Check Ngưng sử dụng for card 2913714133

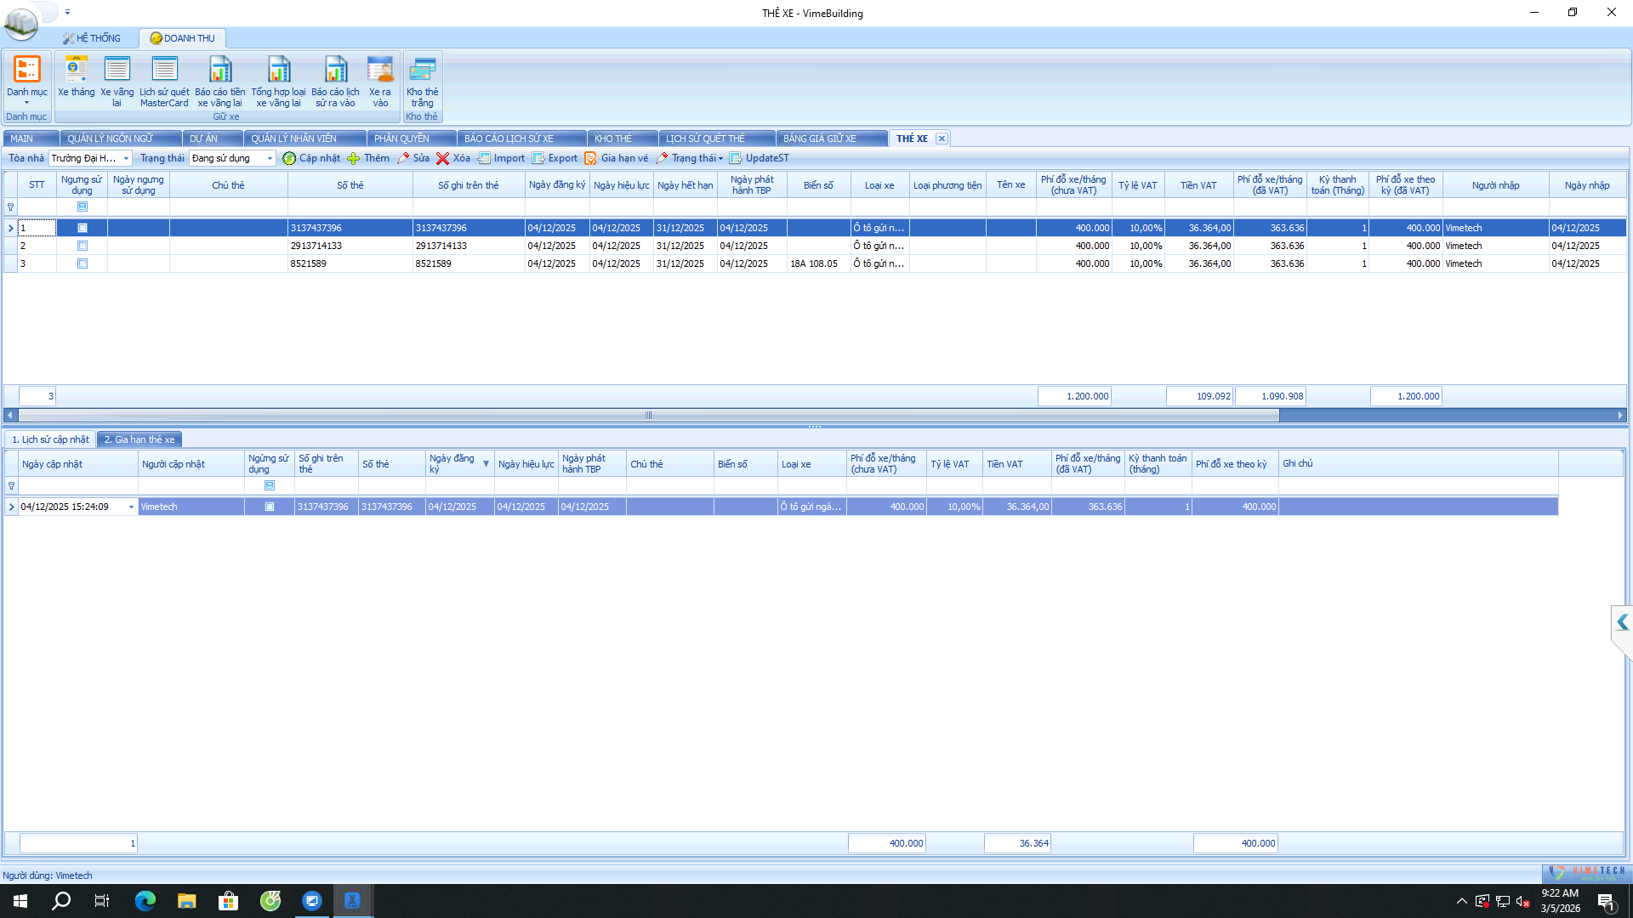[x=83, y=246]
